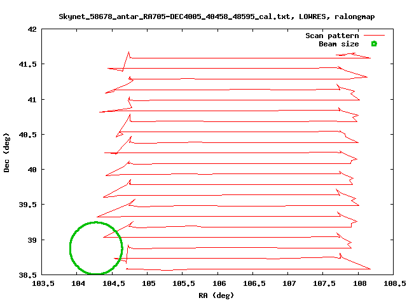Viewport: 407px width, 305px height.
Task: Click the y-axis tick label 38.5
Action: coord(28,275)
